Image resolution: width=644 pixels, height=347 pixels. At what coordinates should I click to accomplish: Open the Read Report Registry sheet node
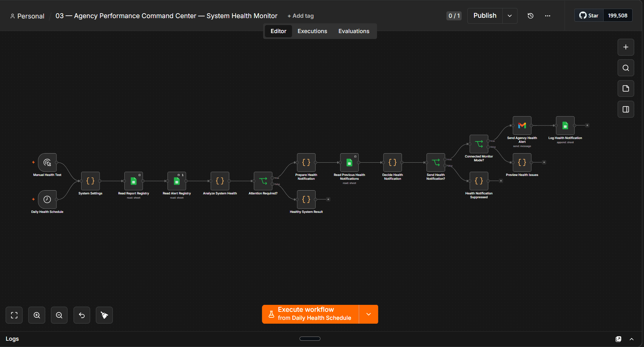coord(134,181)
